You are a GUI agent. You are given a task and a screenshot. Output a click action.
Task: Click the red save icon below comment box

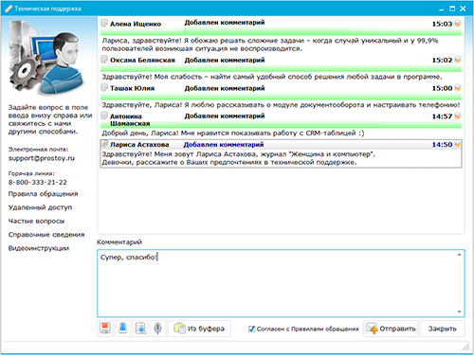(105, 329)
